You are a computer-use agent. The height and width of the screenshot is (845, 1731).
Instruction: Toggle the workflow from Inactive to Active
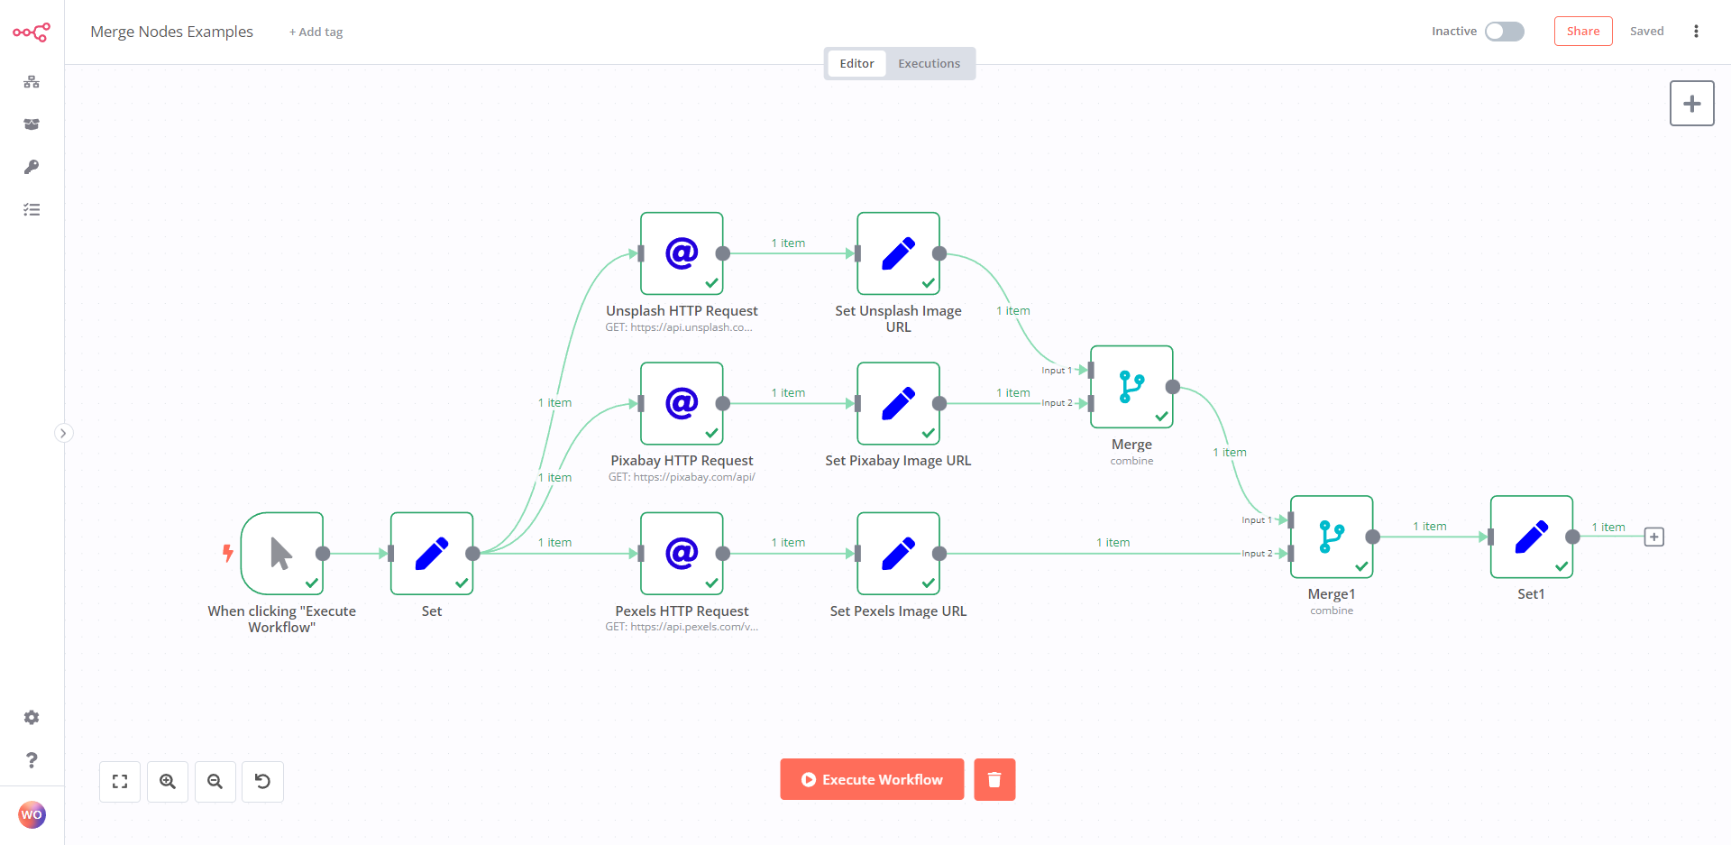point(1504,31)
